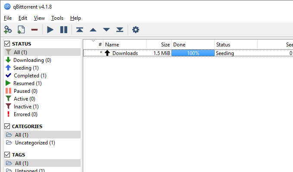Move torrent down in queue
Screen dimensions: 293x172
pos(106,30)
